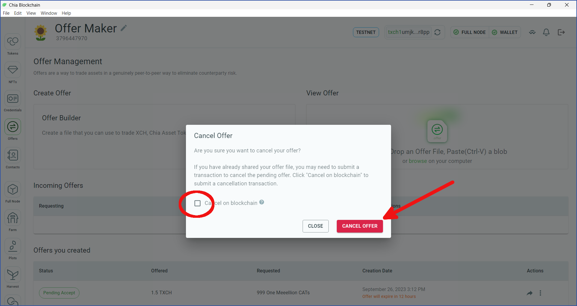Click the Status column header
577x306 pixels.
(x=46, y=271)
